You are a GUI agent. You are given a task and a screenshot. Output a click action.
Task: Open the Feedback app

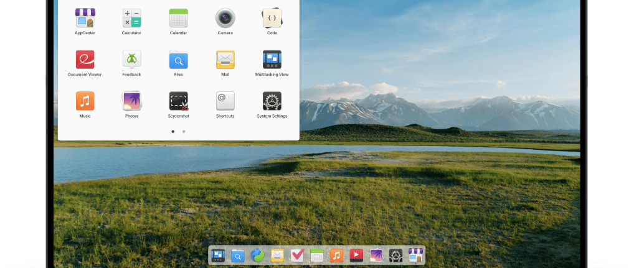tap(132, 59)
